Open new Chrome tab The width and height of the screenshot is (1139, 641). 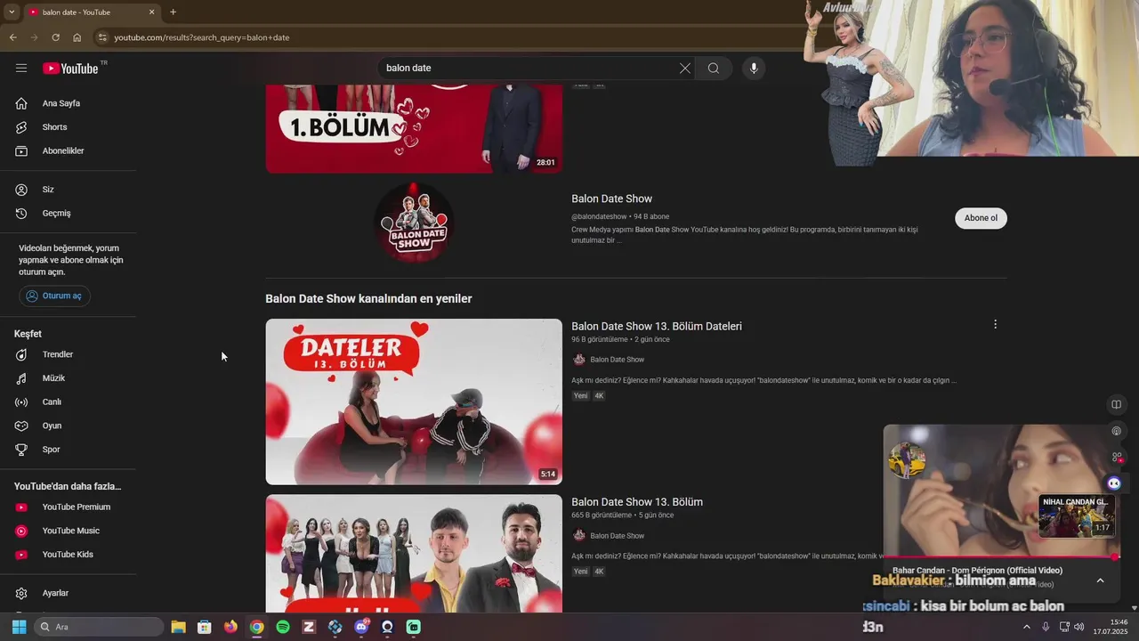coord(173,12)
